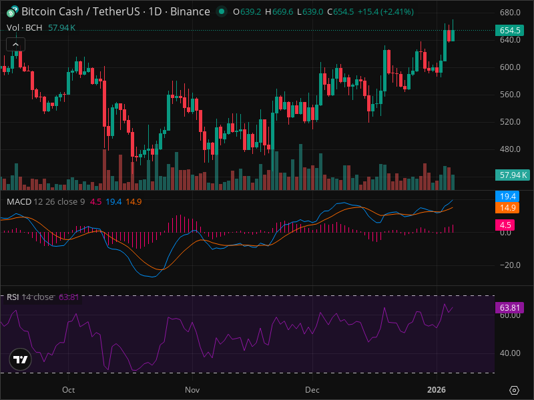Click the 14.9 signal axis label

(x=507, y=208)
